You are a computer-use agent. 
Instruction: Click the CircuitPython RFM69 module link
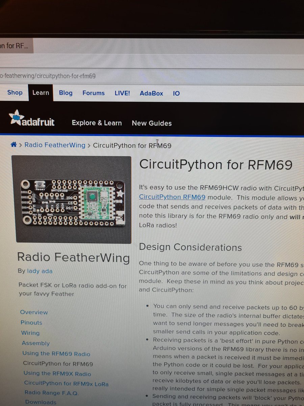coord(172,197)
